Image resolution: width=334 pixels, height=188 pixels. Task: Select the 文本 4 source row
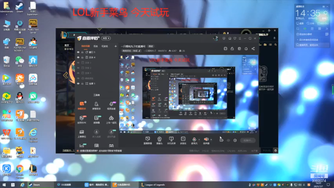pos(97,57)
